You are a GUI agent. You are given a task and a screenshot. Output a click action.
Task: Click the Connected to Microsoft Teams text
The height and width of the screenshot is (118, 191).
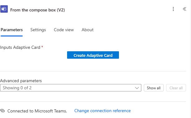pos(37,111)
